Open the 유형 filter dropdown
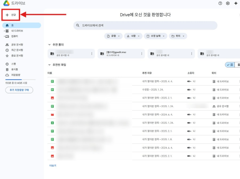This screenshot has height=179, width=240. click(x=113, y=36)
